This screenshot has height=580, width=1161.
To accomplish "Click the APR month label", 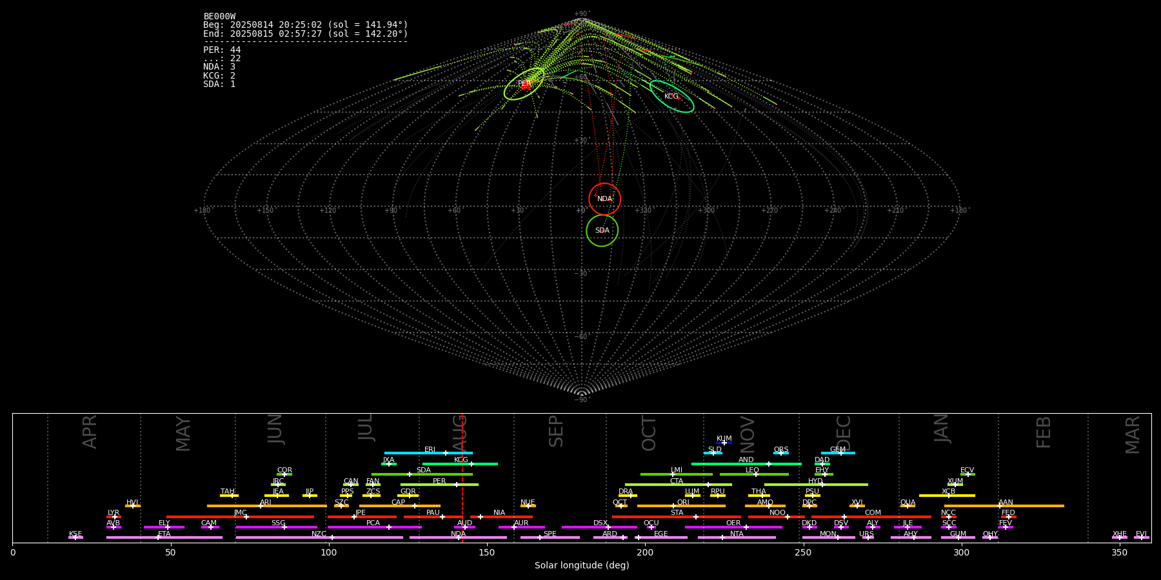I will [90, 432].
